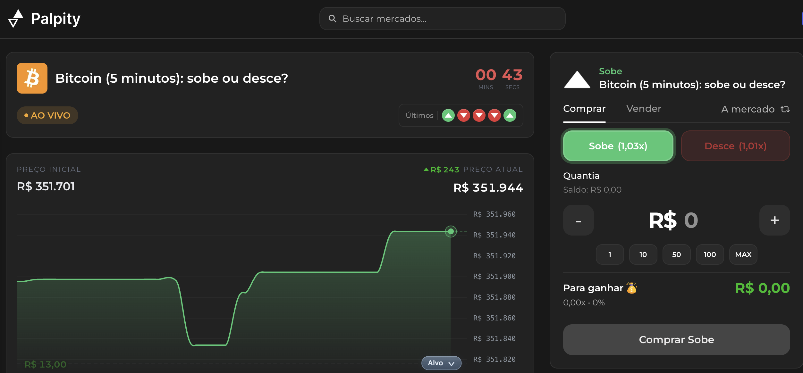Click the third red down result icon
The image size is (803, 373).
[x=494, y=115]
